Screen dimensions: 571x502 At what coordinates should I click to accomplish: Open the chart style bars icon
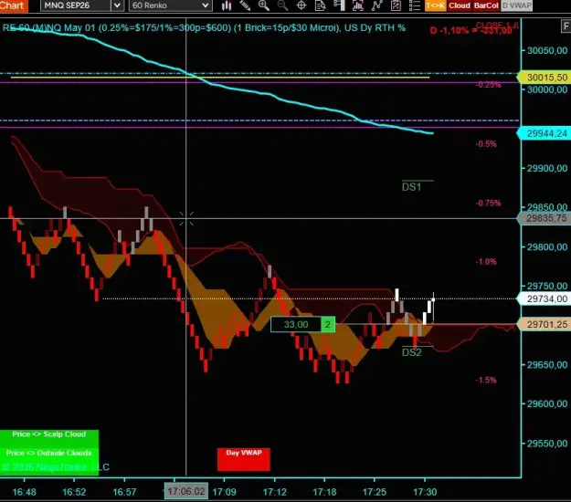227,5
